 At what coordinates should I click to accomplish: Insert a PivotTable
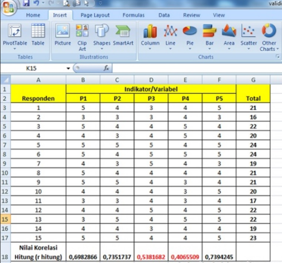click(x=15, y=35)
